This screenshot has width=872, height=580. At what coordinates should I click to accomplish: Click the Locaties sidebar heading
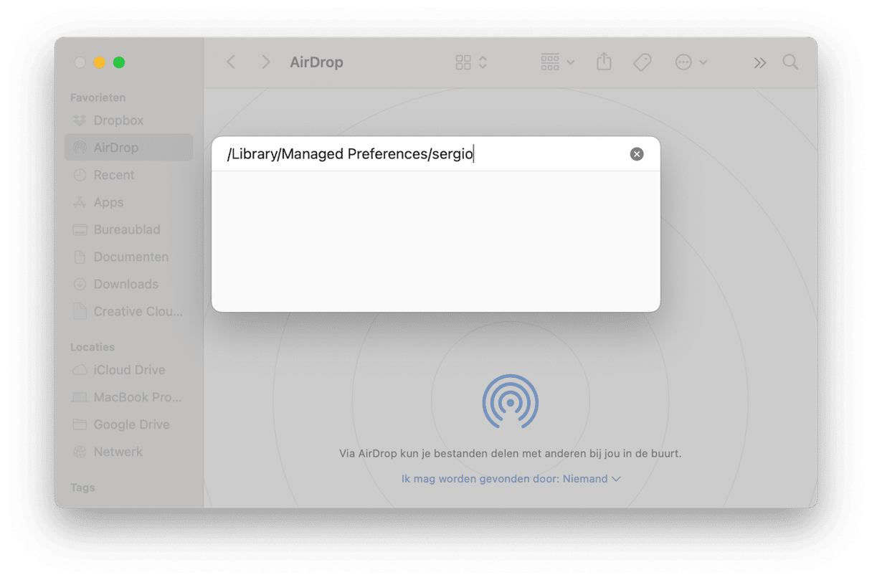93,347
